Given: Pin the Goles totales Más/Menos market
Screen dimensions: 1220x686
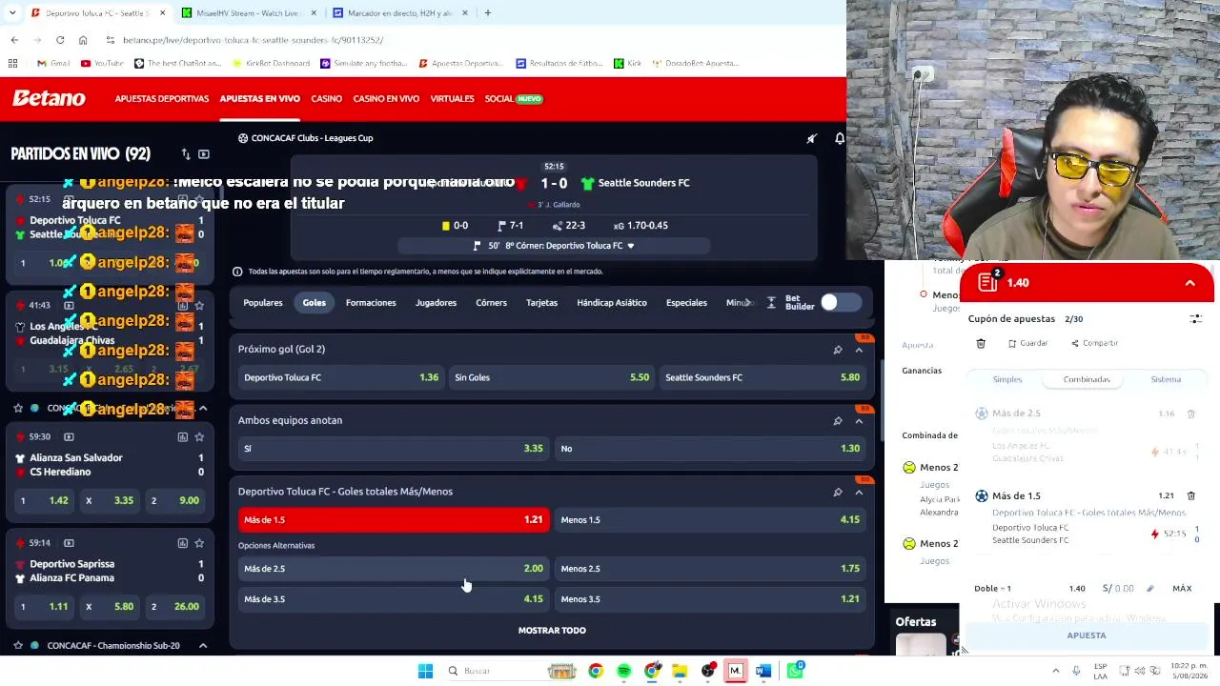Looking at the screenshot, I should (x=838, y=492).
